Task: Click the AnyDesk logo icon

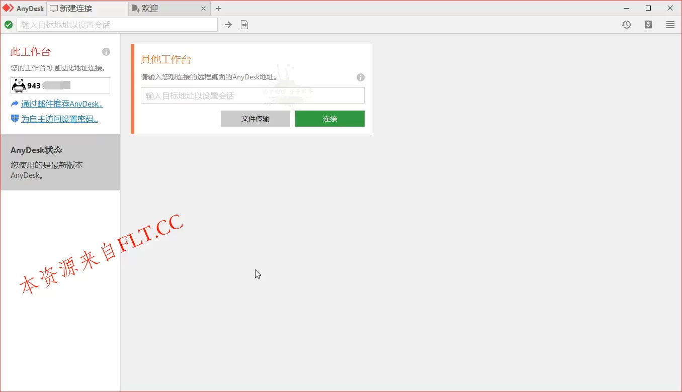Action: [x=9, y=8]
